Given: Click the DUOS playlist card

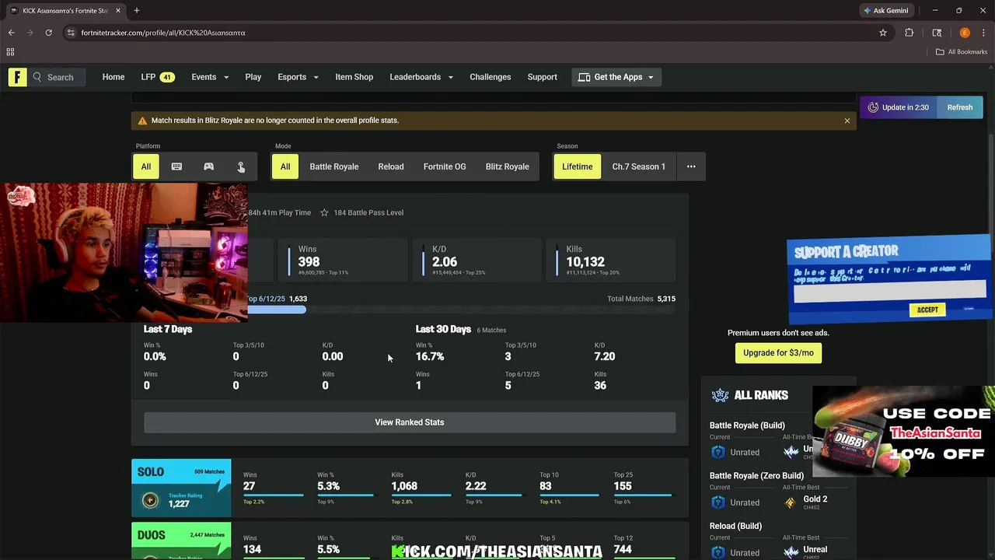Looking at the screenshot, I should [181, 541].
